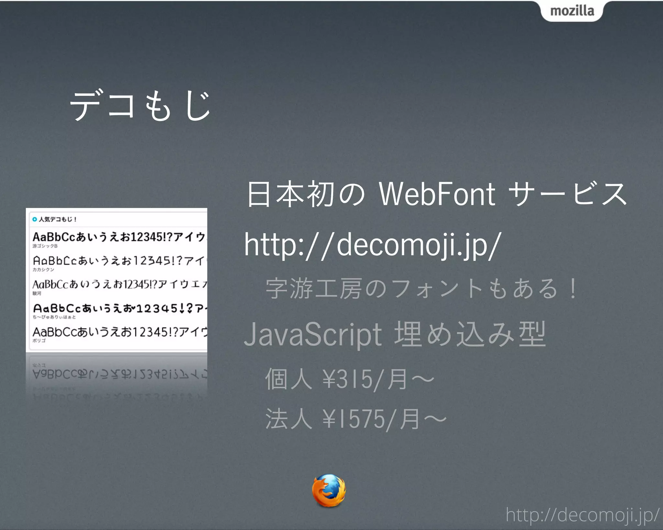Select the カカシクン font label
The width and height of the screenshot is (663, 530).
(x=43, y=270)
